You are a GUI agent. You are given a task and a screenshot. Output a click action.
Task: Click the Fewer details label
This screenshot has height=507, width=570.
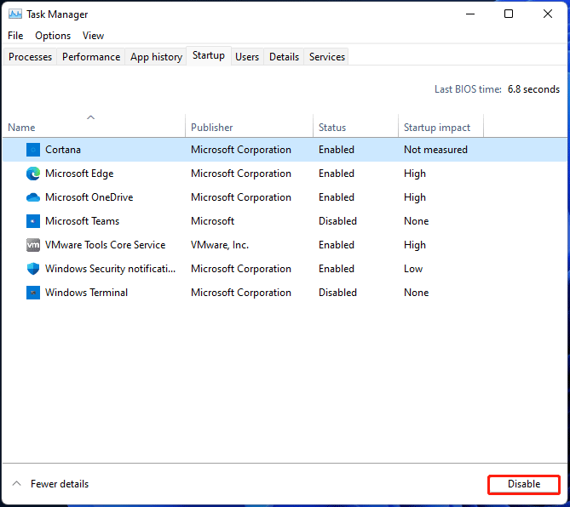(x=60, y=484)
